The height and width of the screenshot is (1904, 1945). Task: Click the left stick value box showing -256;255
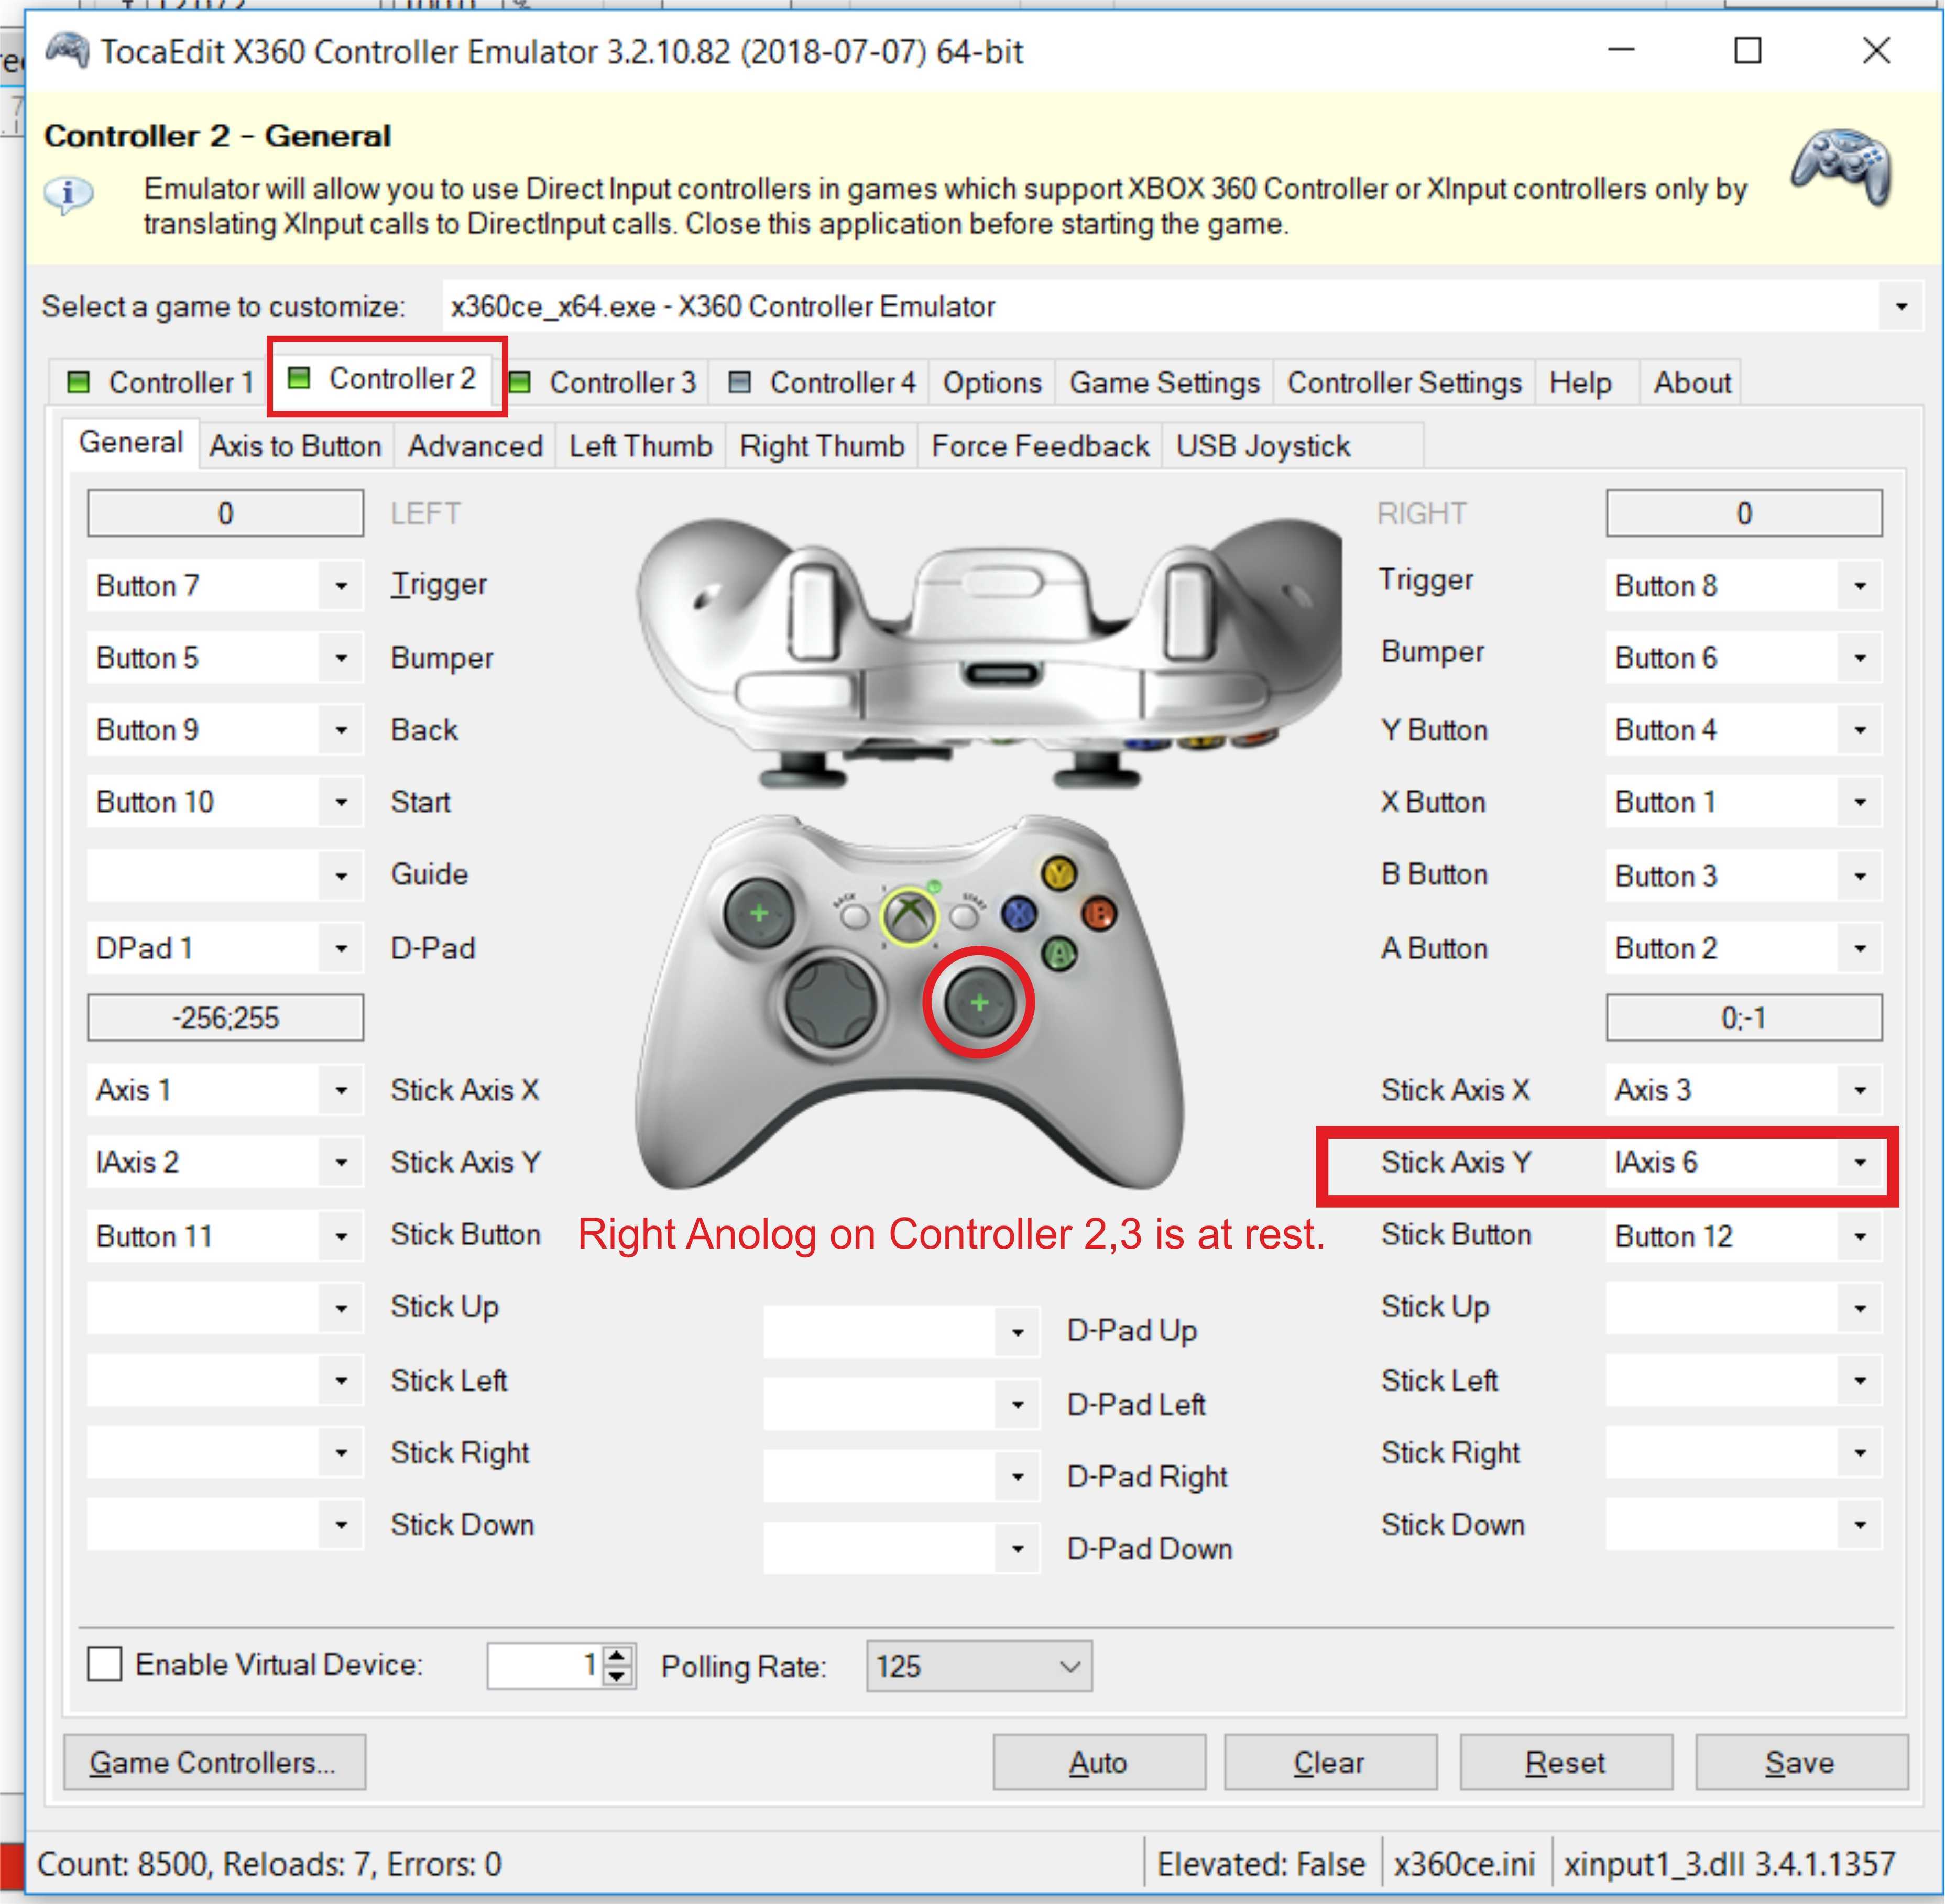(x=225, y=1018)
